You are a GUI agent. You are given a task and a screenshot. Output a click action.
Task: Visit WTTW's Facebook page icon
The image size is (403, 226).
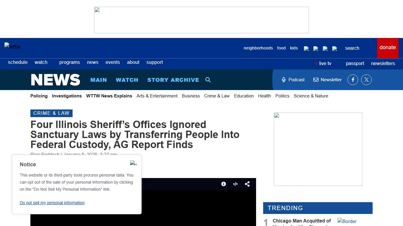(353, 79)
